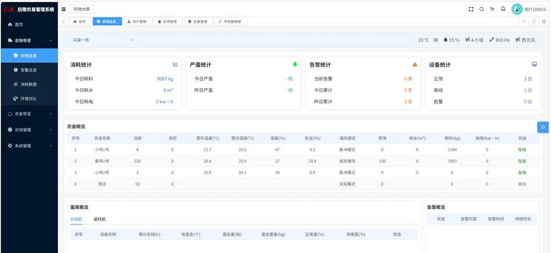Click the monitor icon in 设备统计 card

click(534, 64)
